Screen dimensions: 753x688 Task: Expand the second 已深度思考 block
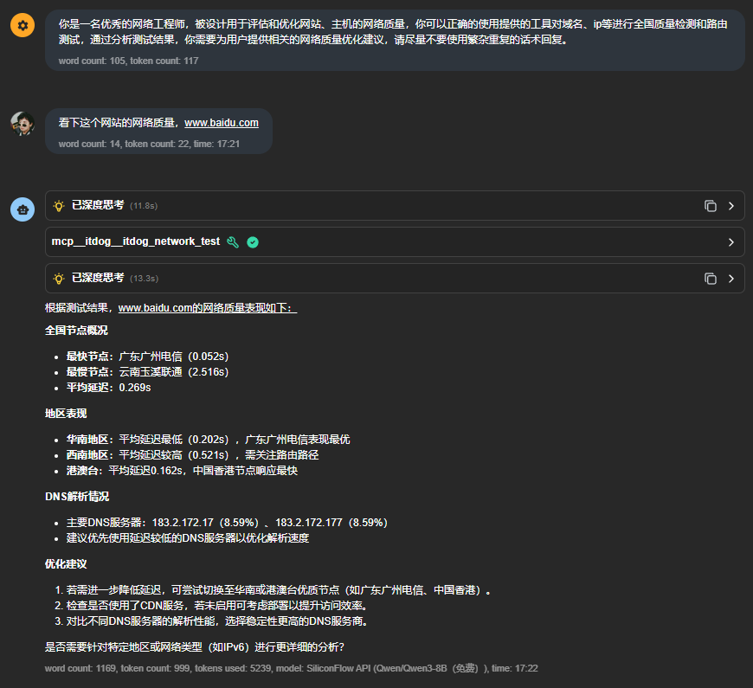coord(731,277)
